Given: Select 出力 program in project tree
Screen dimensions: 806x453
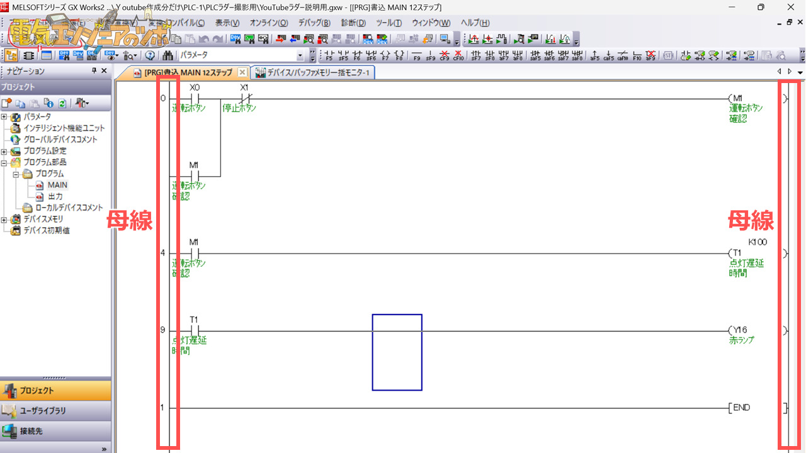Looking at the screenshot, I should [x=55, y=196].
